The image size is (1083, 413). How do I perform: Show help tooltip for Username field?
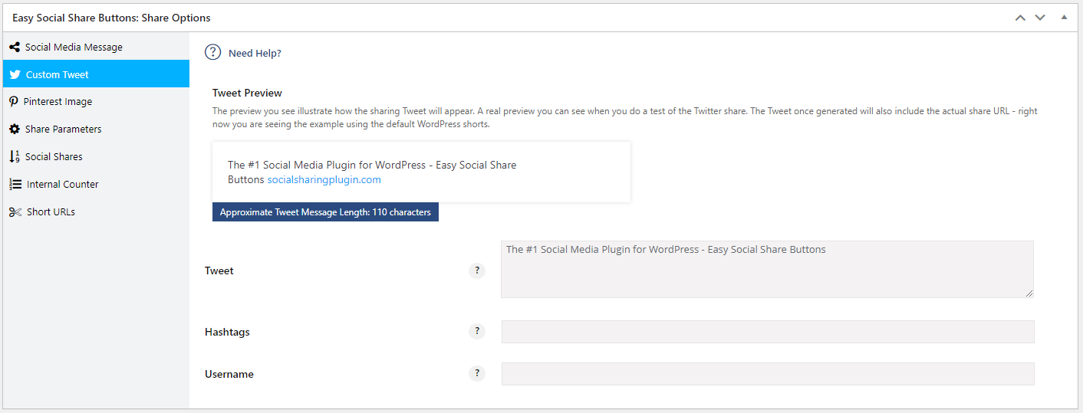[476, 373]
